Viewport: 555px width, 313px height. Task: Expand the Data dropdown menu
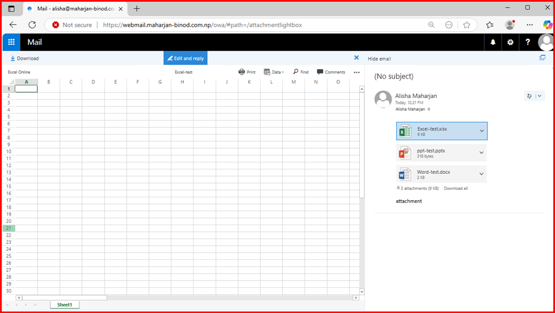274,72
